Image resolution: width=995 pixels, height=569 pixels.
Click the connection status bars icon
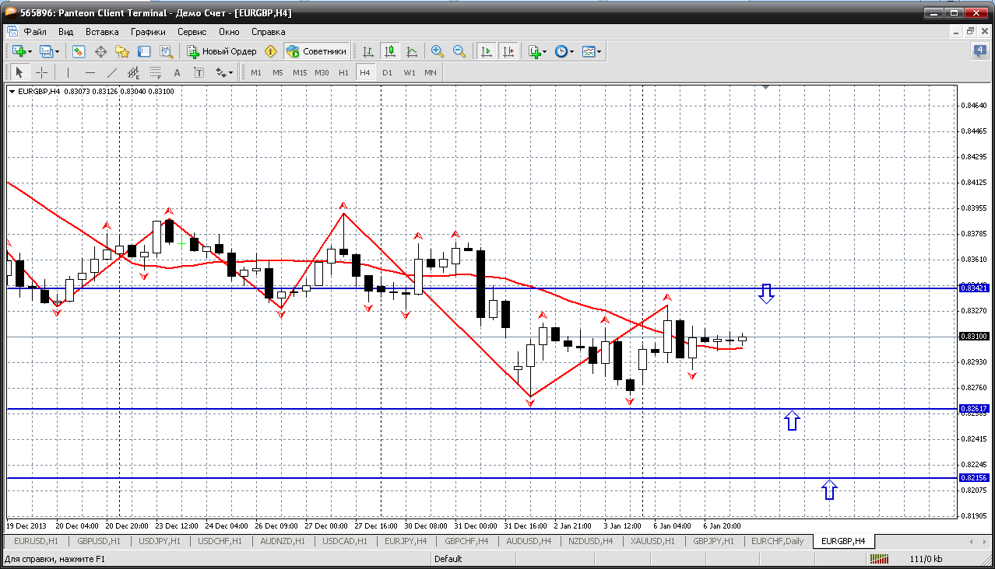click(880, 559)
